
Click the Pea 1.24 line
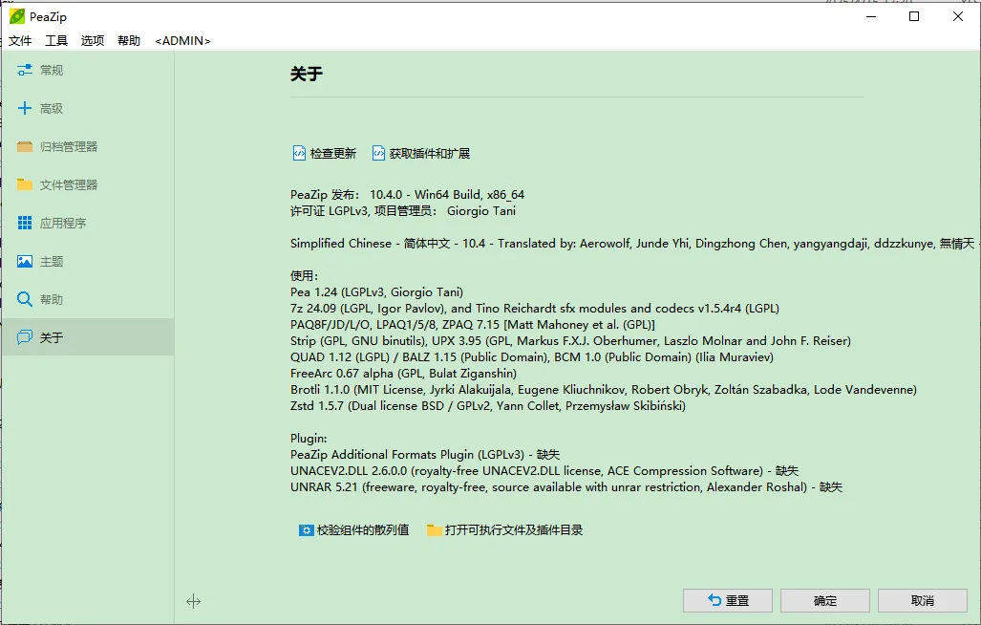(376, 292)
